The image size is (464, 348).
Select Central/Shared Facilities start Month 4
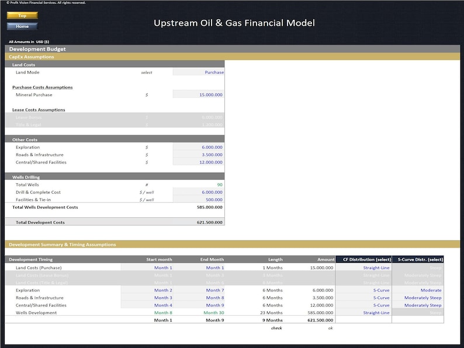pos(147,305)
